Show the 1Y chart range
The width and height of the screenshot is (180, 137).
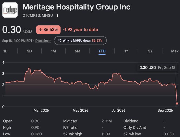126,51
